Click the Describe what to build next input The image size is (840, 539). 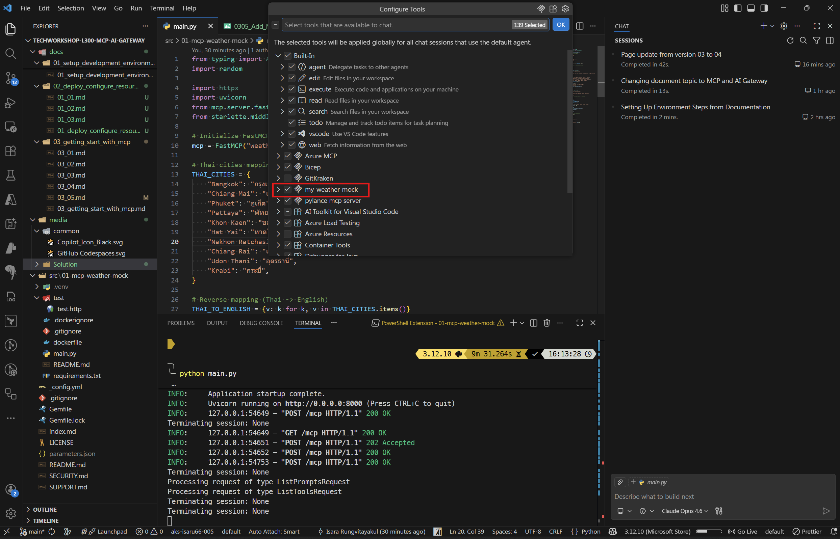(723, 497)
